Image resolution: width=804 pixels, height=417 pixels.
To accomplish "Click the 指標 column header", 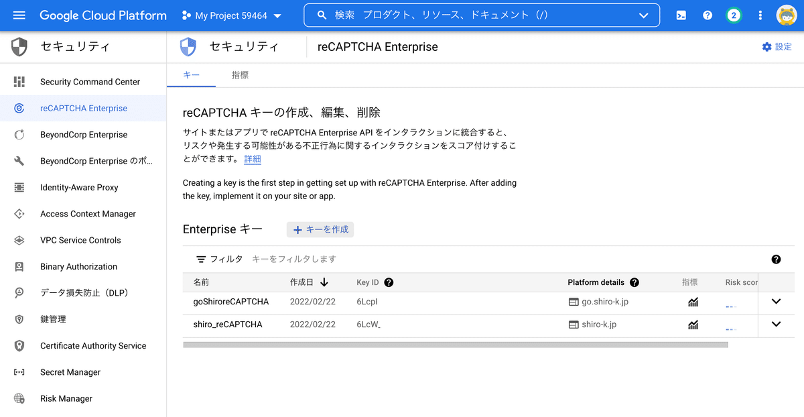I will click(x=690, y=282).
